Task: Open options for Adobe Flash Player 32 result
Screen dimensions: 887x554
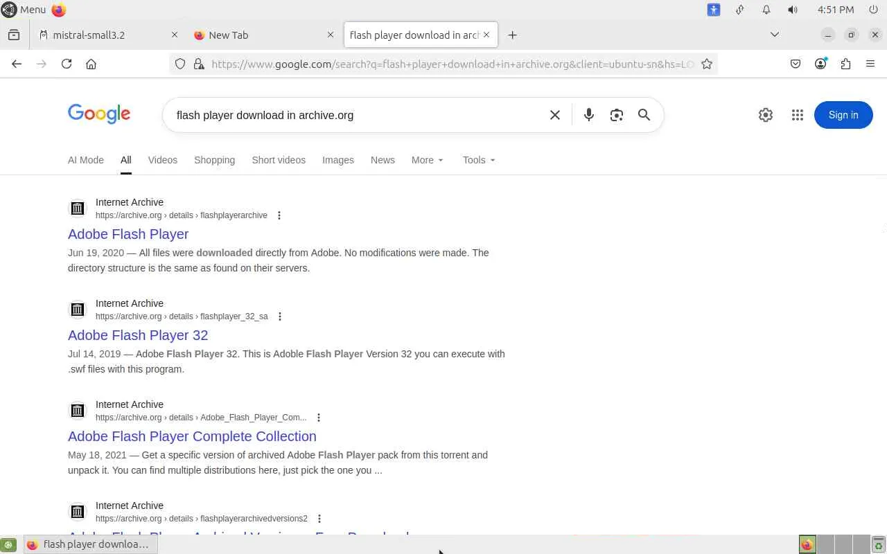Action: click(280, 316)
